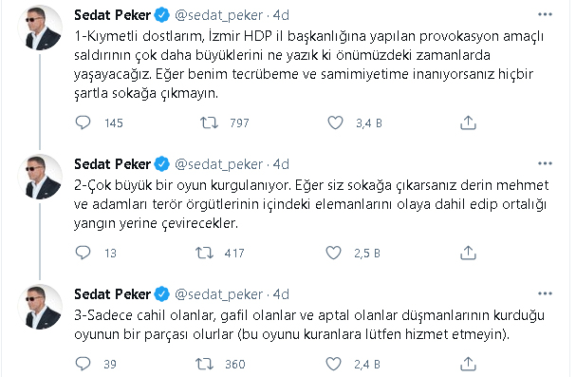This screenshot has width=576, height=377.
Task: Open profile avatar on the third tweet
Action: click(x=40, y=307)
